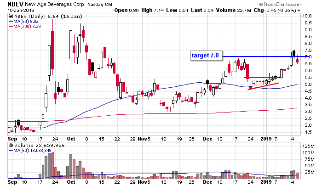Click the 125M volume axis label
This screenshot has width=322, height=186.
(x=308, y=146)
